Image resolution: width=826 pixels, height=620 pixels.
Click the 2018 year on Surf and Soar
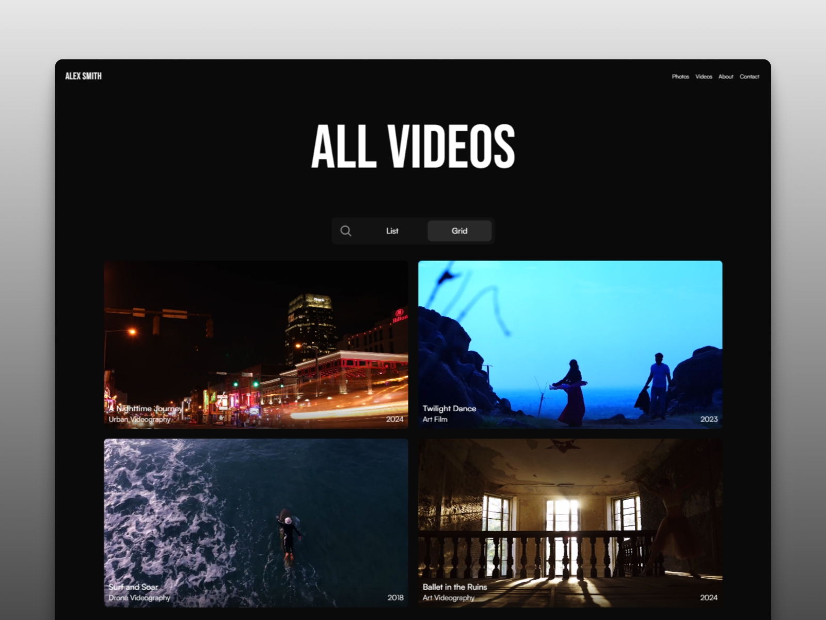coord(394,597)
